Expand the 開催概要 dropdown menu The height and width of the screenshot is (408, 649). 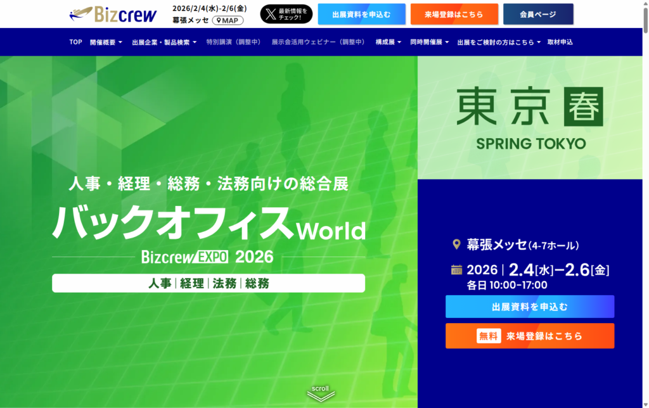[106, 42]
